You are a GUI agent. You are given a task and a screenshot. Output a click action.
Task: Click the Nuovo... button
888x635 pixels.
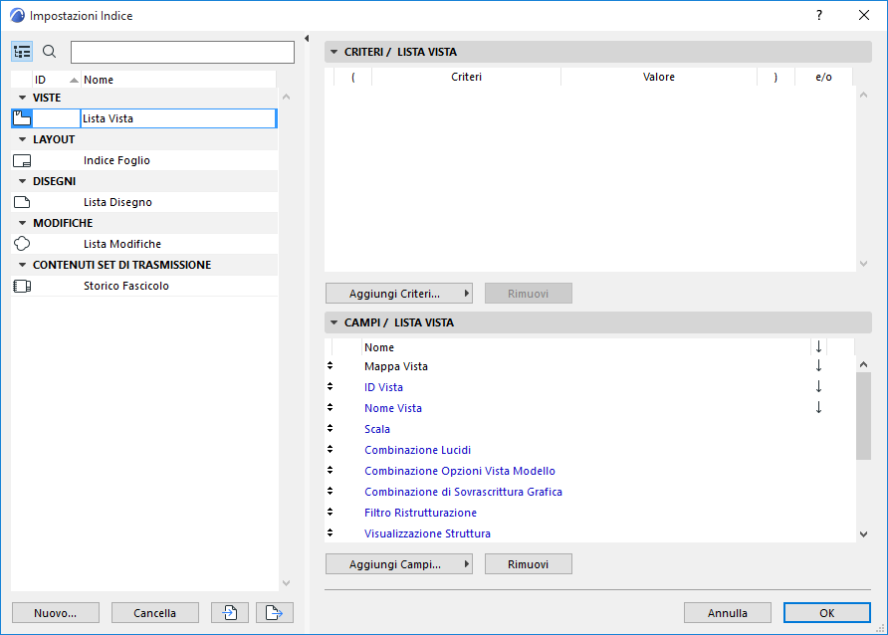[56, 613]
